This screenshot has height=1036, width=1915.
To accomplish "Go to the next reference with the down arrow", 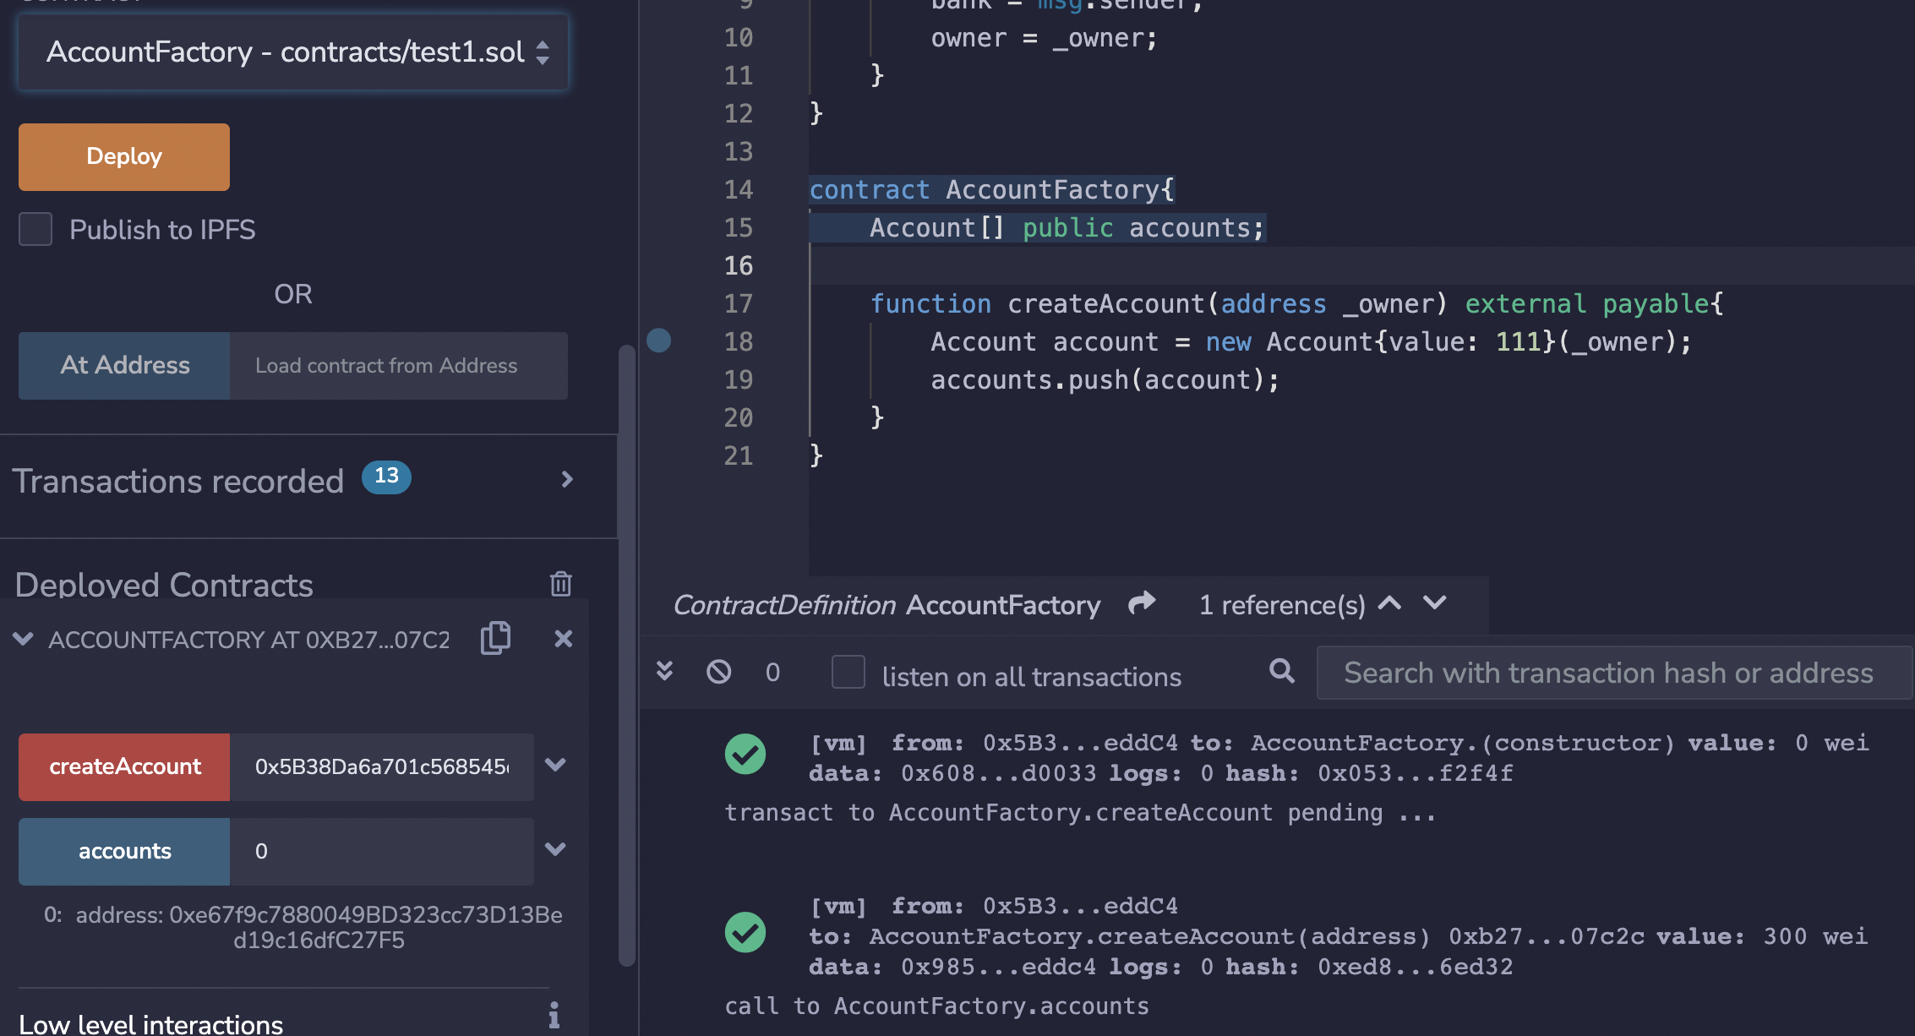I will tap(1434, 603).
